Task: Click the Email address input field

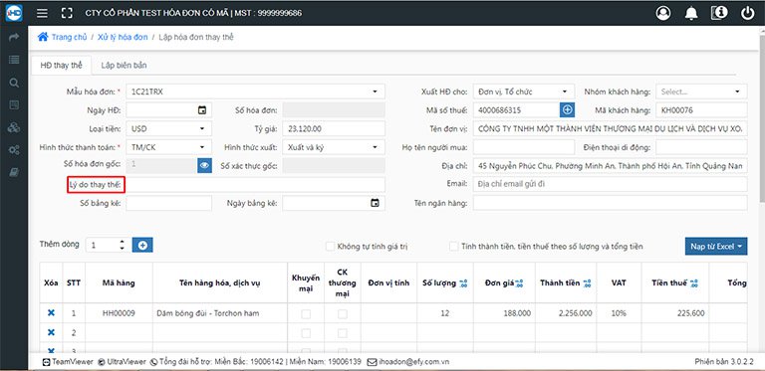Action: click(x=610, y=184)
